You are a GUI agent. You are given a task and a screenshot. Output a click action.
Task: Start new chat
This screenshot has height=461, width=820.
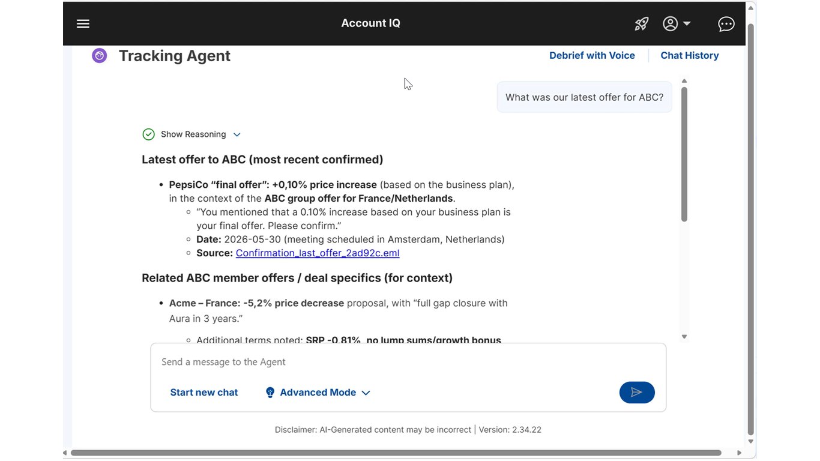204,393
